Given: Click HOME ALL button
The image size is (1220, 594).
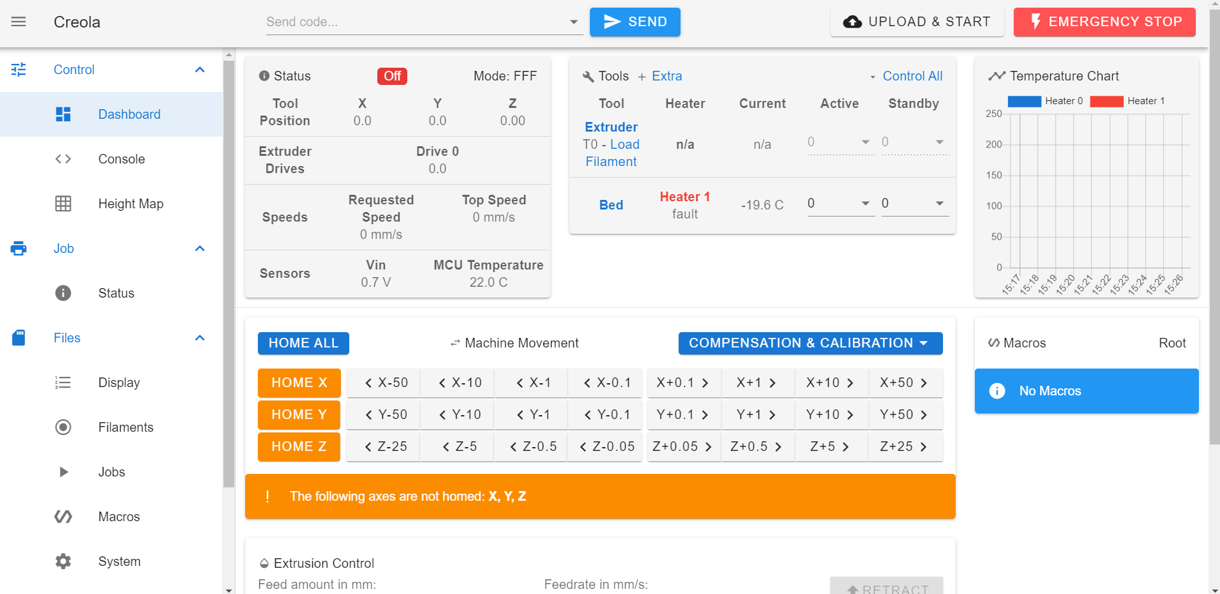Looking at the screenshot, I should pos(303,343).
